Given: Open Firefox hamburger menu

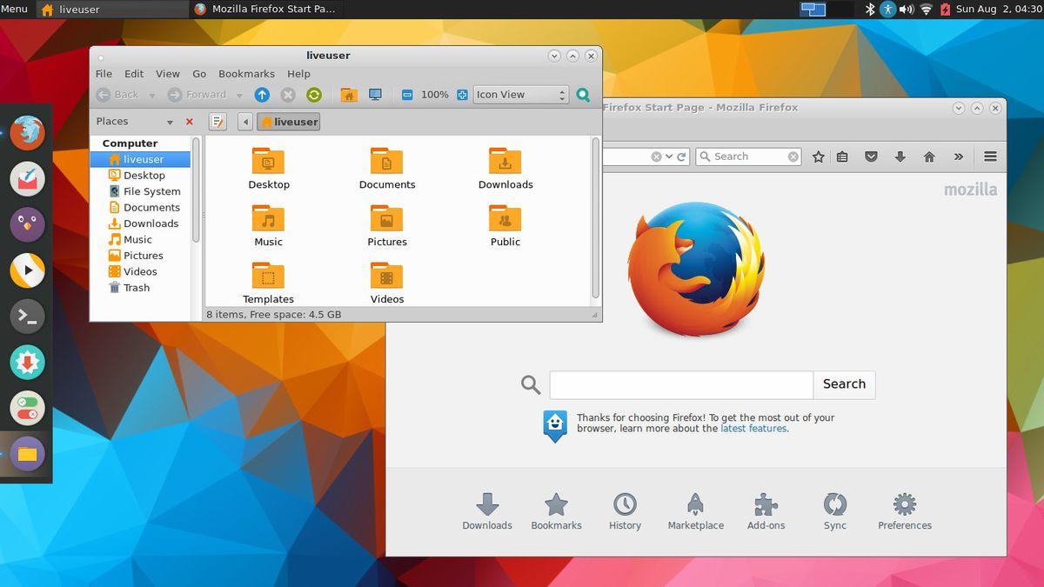Looking at the screenshot, I should [990, 157].
